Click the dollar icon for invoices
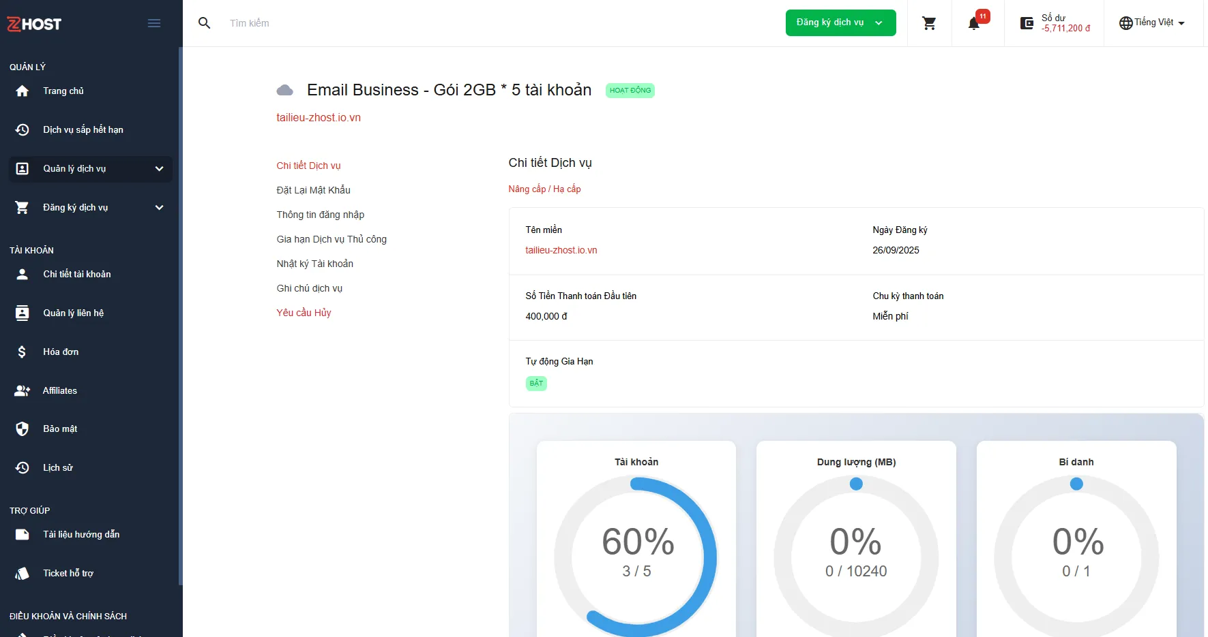This screenshot has height=637, width=1208. click(23, 352)
